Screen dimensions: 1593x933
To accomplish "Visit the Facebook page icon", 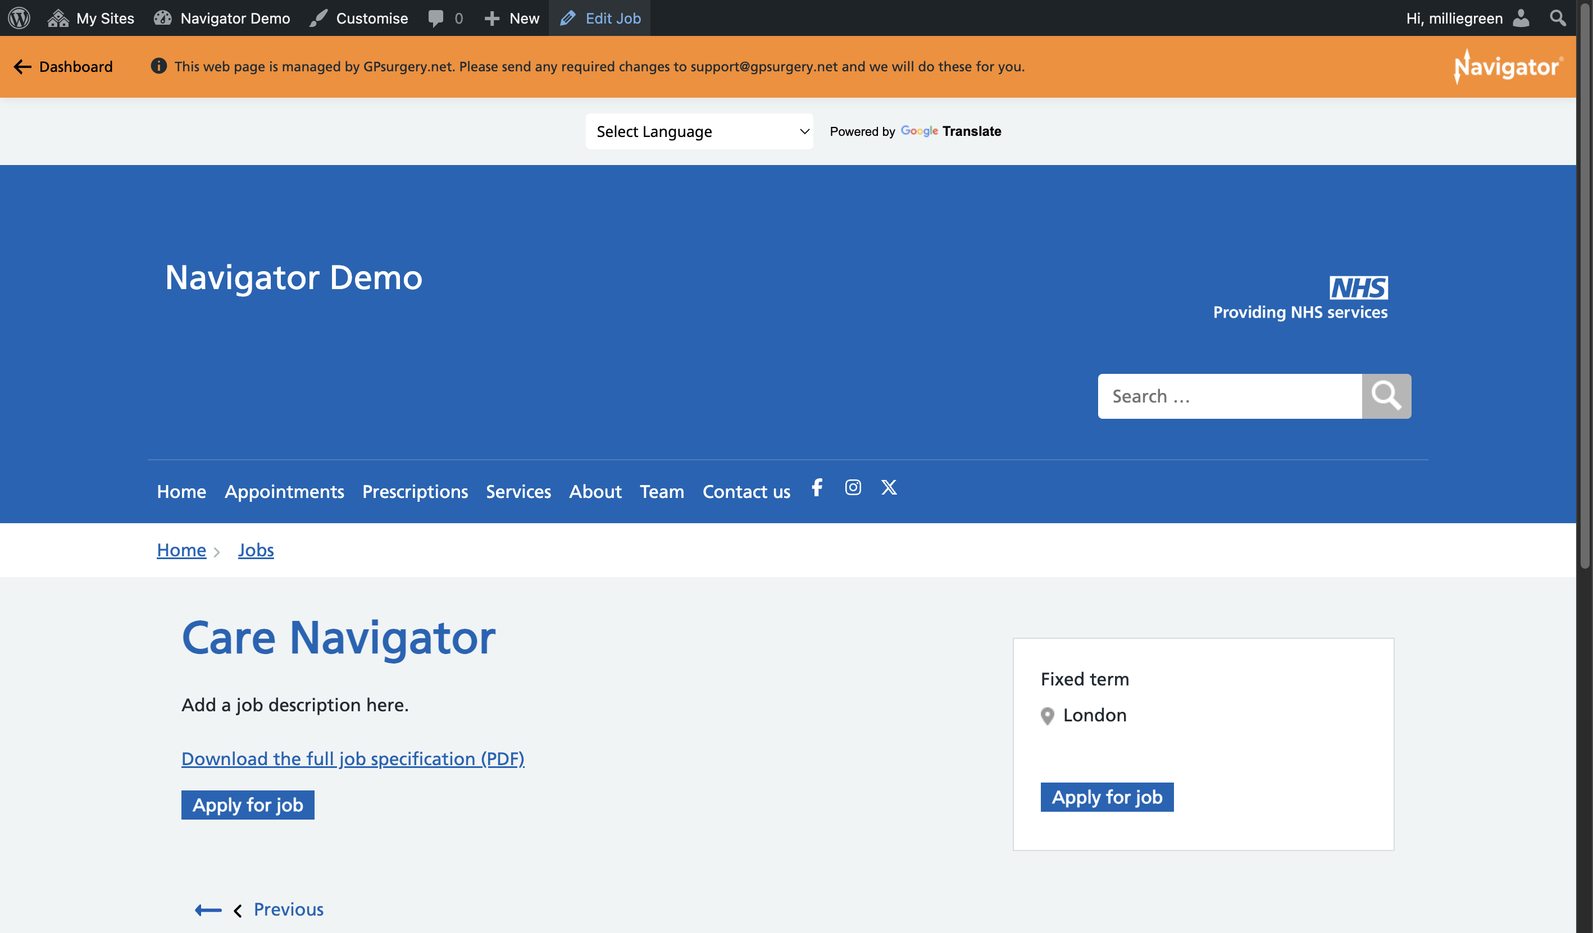I will click(x=817, y=487).
